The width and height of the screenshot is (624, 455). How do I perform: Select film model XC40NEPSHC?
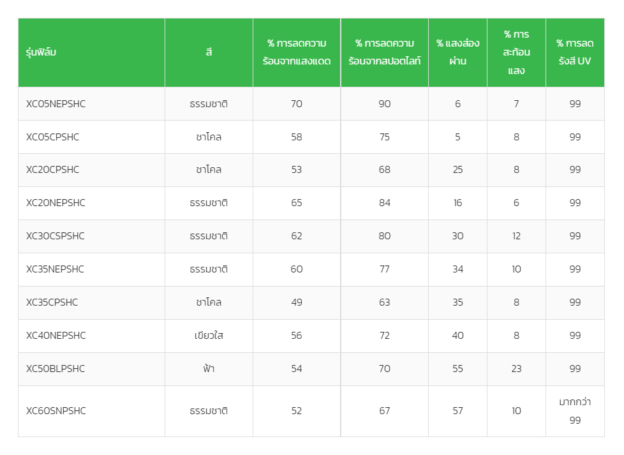click(56, 336)
